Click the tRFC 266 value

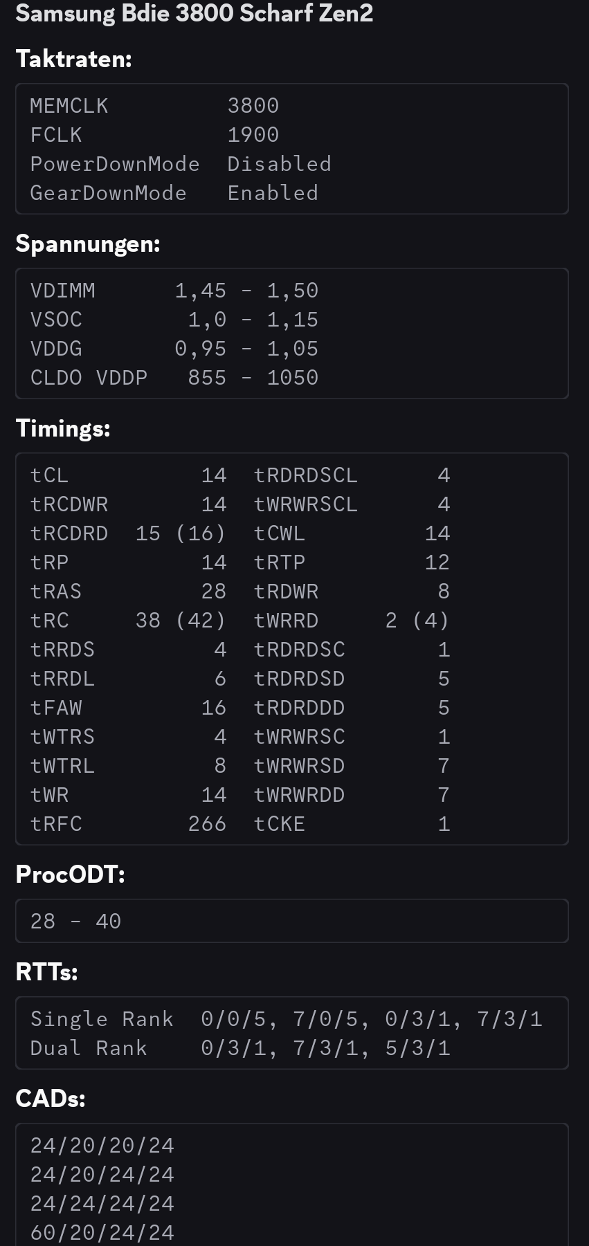pos(207,823)
